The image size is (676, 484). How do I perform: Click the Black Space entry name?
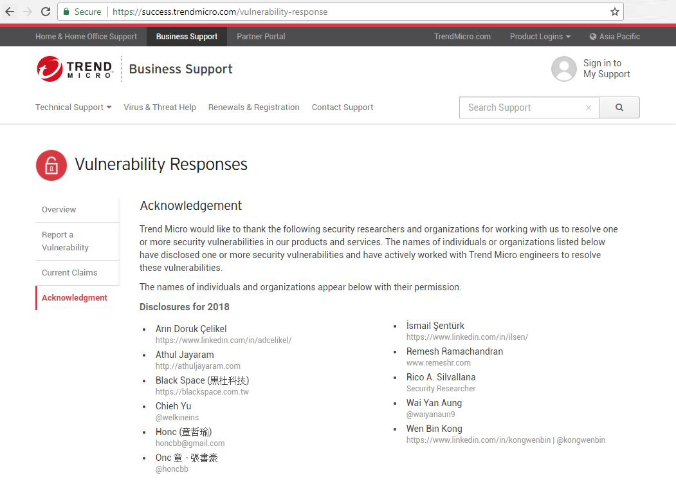coord(202,380)
